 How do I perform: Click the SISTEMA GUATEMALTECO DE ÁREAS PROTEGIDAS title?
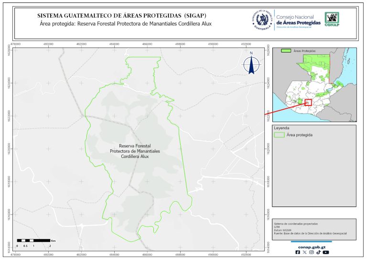coord(106,15)
